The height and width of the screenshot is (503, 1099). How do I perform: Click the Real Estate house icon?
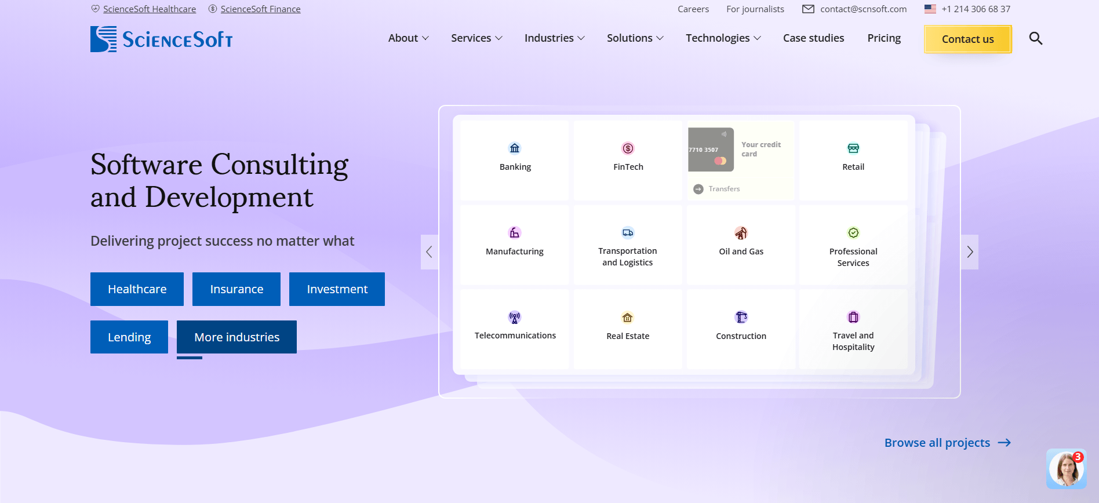click(x=628, y=318)
